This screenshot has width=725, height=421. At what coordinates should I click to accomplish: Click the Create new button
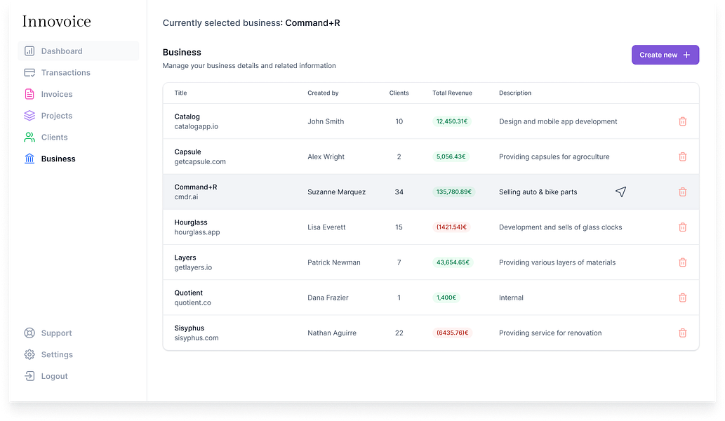tap(665, 55)
